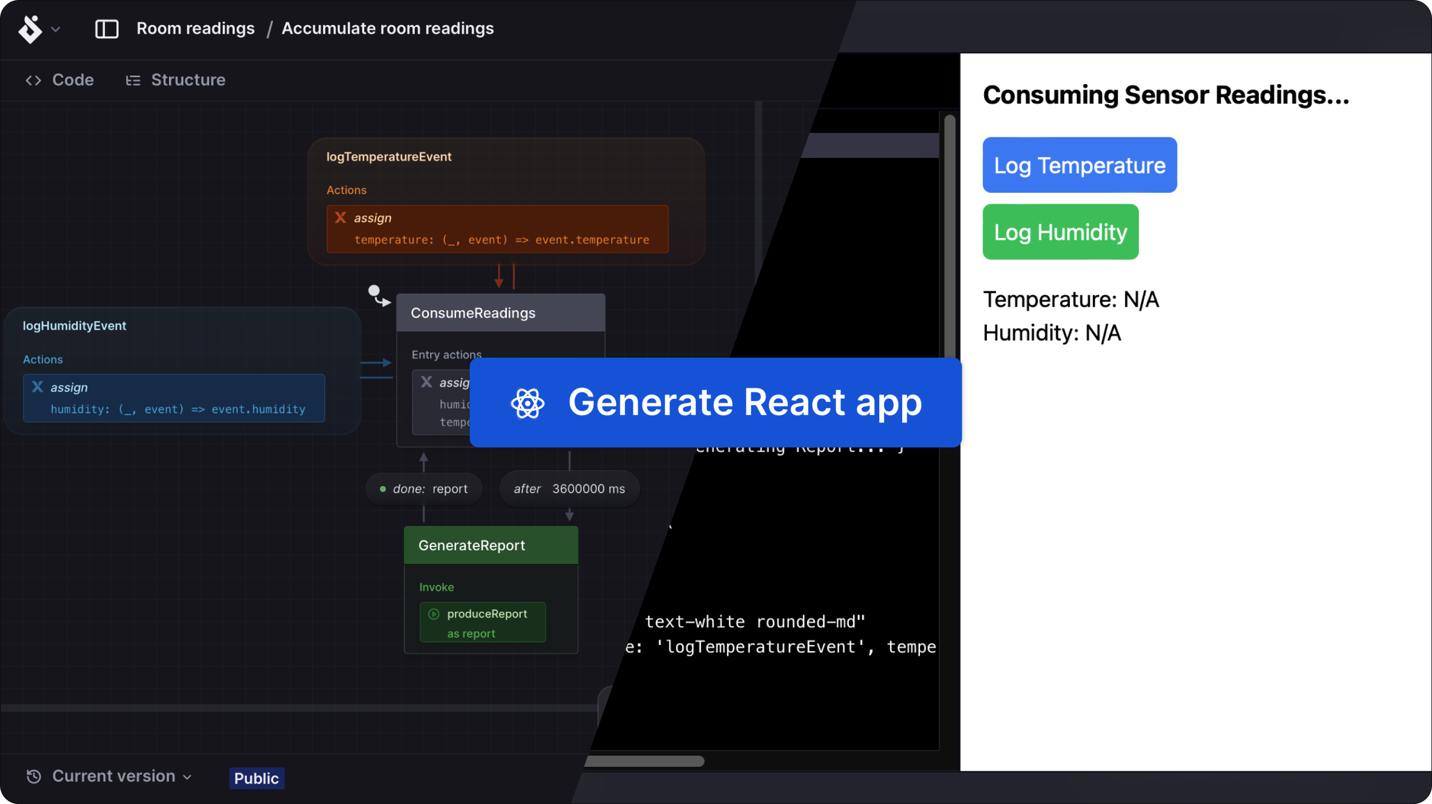
Task: Click the React logo on the generate button
Action: click(x=528, y=402)
